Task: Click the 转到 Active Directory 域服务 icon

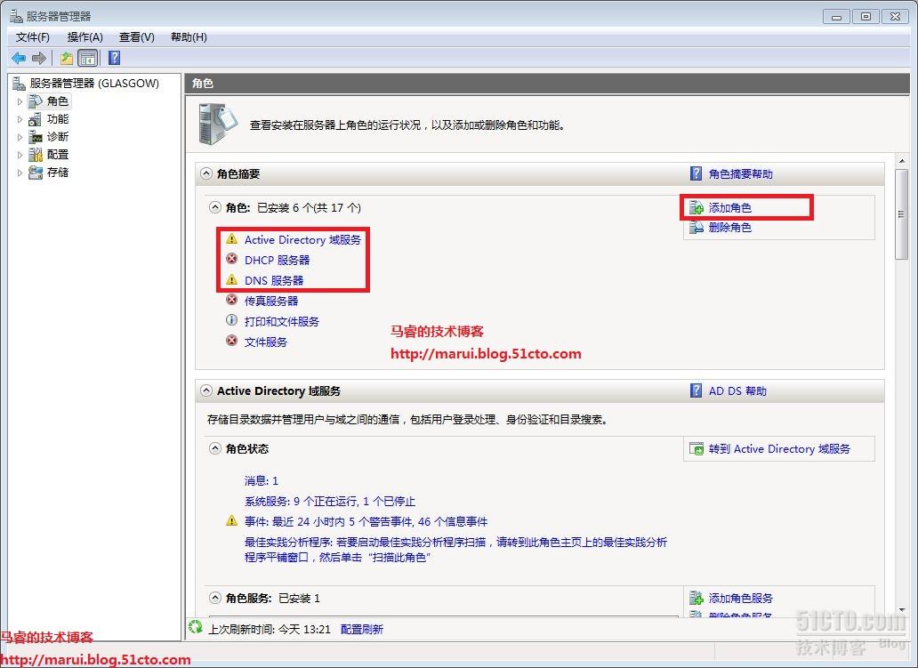Action: pyautogui.click(x=697, y=449)
